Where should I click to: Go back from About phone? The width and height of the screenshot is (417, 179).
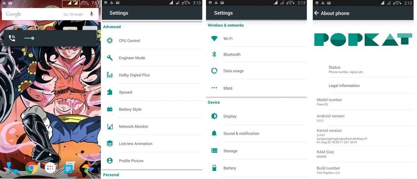click(316, 13)
